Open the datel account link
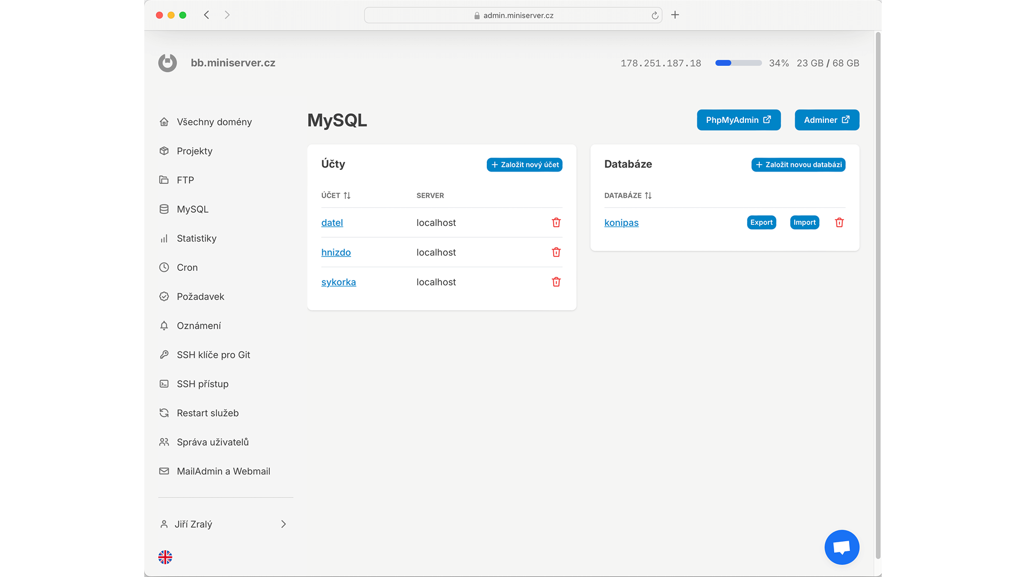The height and width of the screenshot is (577, 1026). point(332,223)
